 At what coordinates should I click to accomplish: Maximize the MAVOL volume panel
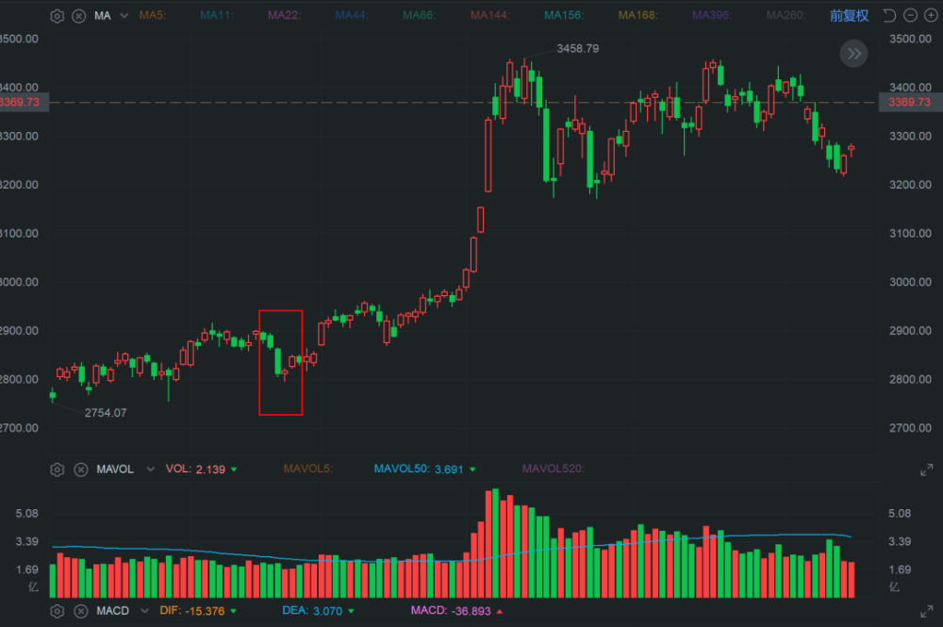[x=926, y=470]
